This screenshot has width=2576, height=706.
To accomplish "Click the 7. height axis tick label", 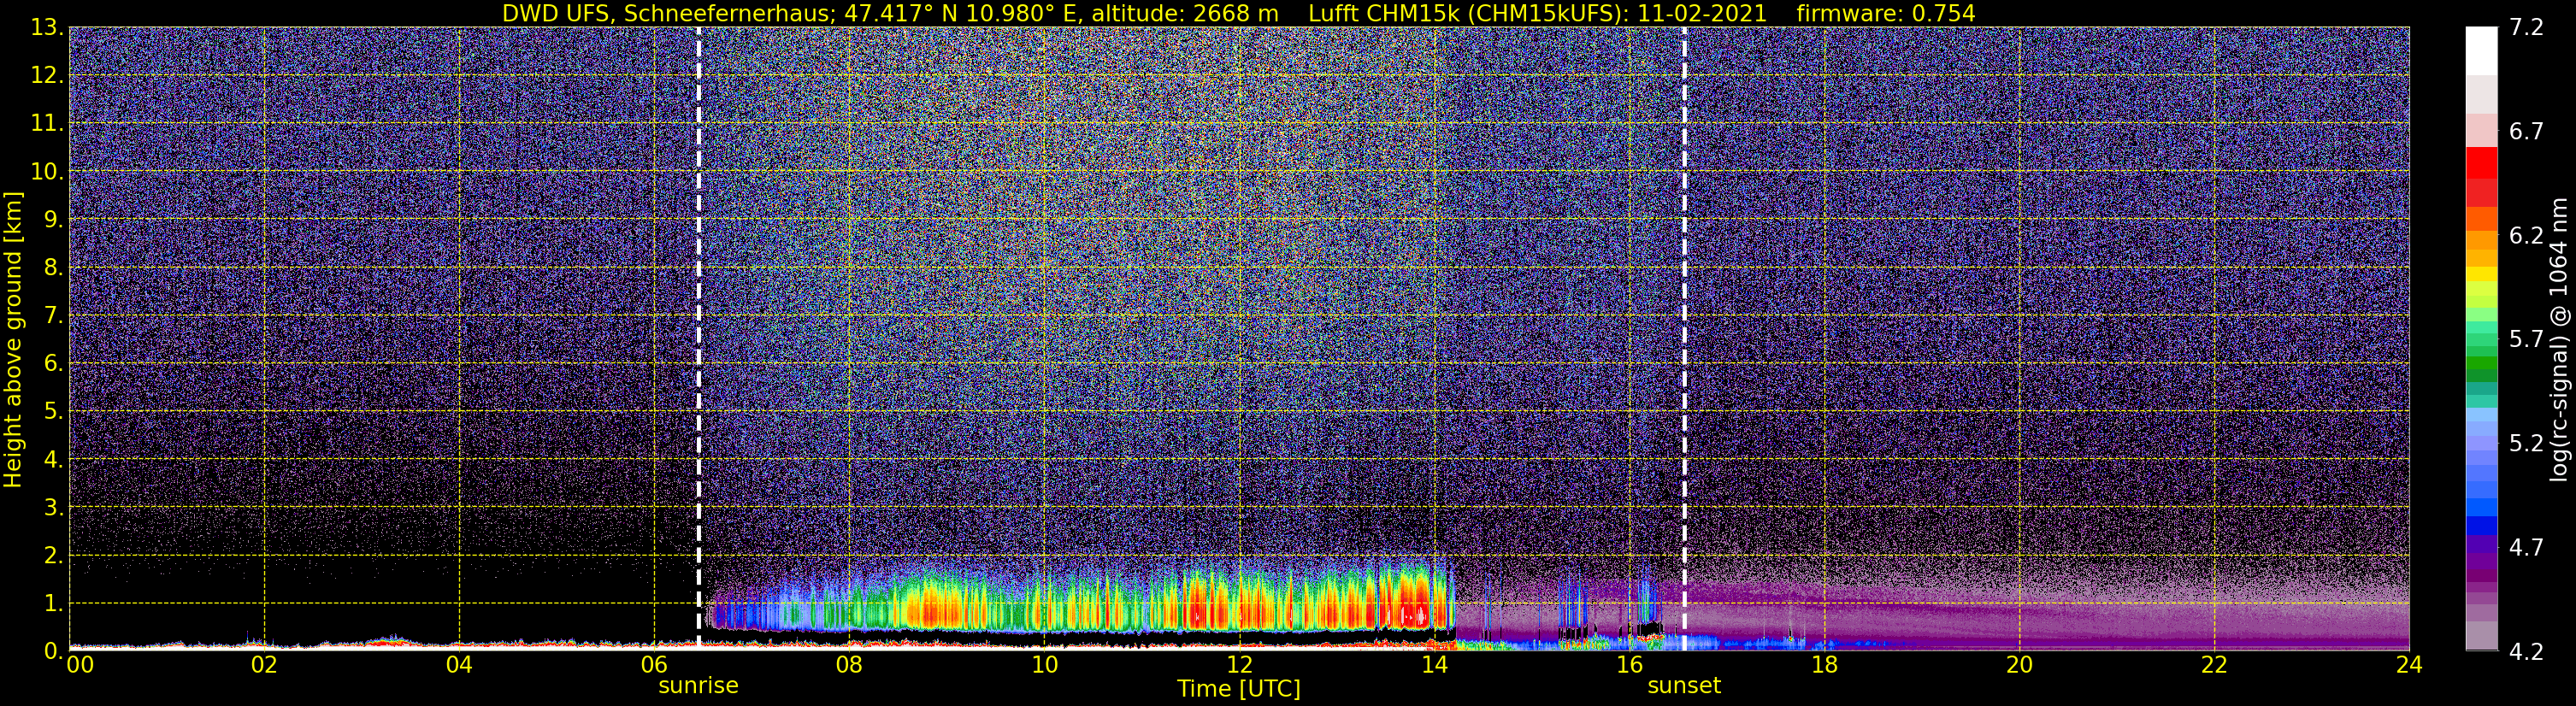I will point(53,316).
